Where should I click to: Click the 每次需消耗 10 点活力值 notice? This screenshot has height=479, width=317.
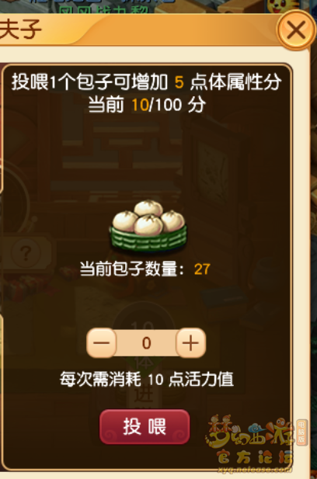pyautogui.click(x=147, y=379)
